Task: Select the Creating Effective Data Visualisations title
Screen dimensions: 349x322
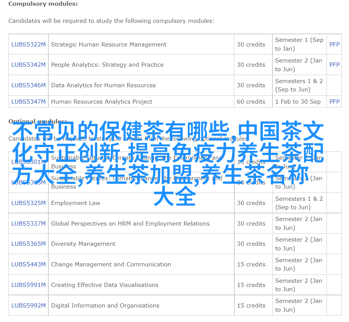Action: click(x=104, y=285)
